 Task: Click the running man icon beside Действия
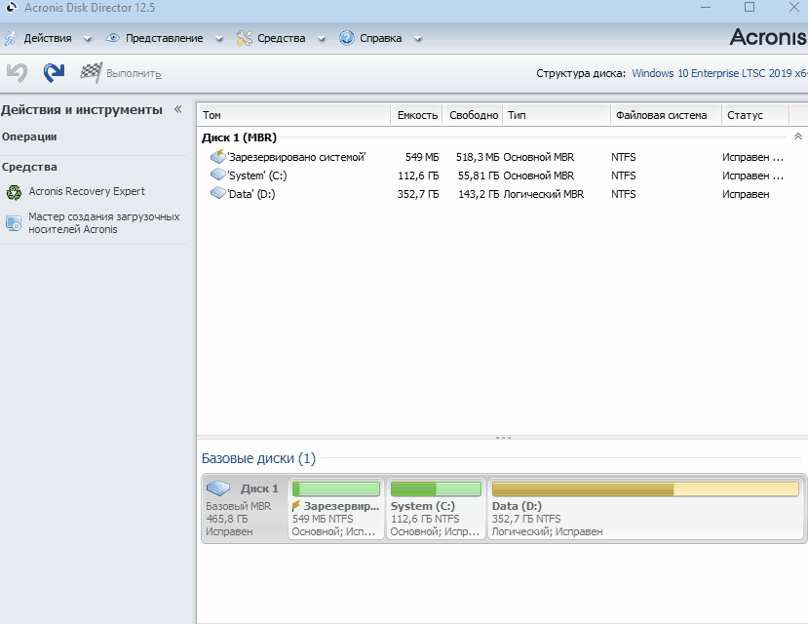(11, 38)
